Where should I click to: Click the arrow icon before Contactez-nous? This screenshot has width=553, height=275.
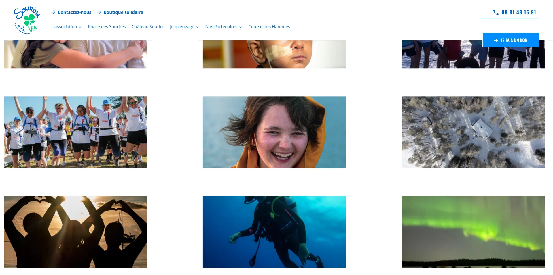pyautogui.click(x=53, y=12)
